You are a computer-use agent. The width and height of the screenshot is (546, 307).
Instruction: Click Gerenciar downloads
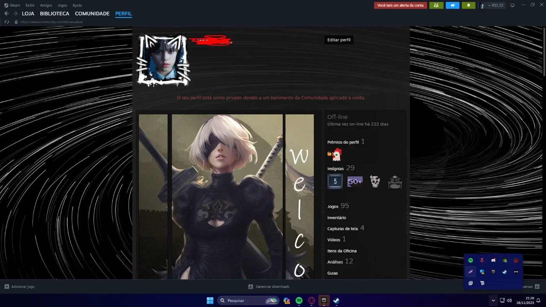coord(269,287)
